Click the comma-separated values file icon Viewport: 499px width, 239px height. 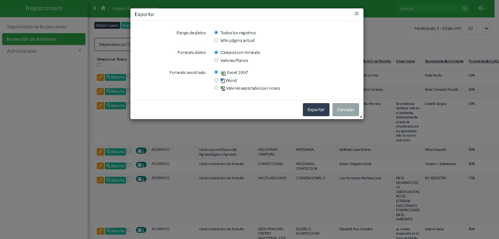coord(223,88)
